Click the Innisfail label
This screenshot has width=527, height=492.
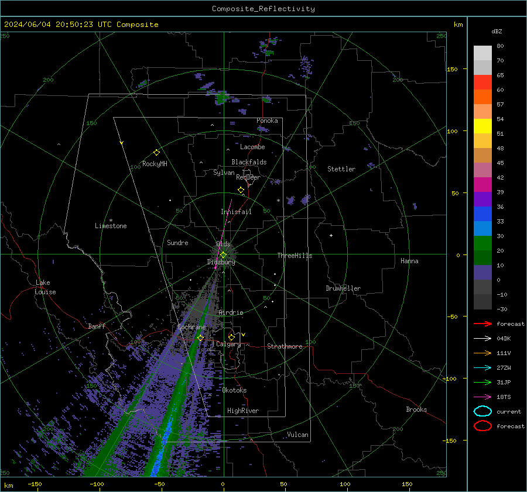click(236, 212)
